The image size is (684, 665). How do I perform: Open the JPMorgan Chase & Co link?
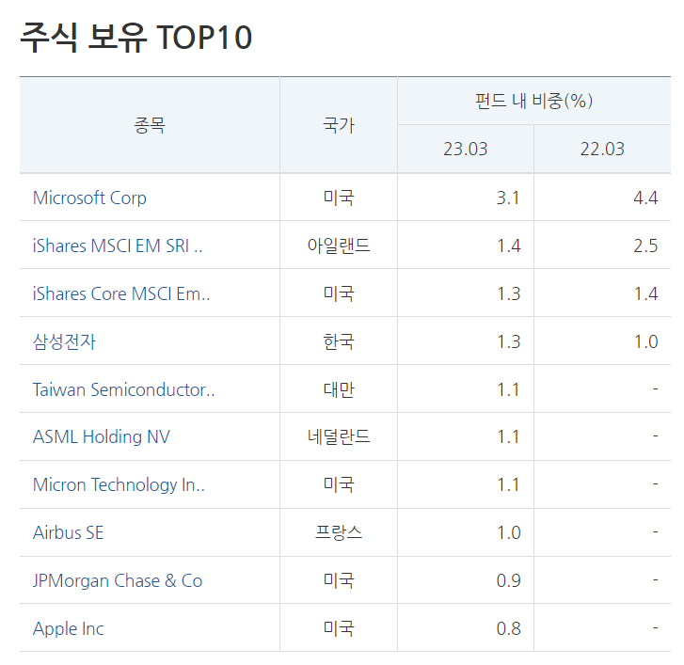(118, 581)
